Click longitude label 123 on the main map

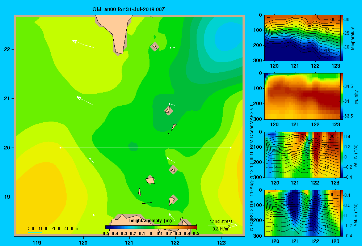pyautogui.click(x=222, y=242)
